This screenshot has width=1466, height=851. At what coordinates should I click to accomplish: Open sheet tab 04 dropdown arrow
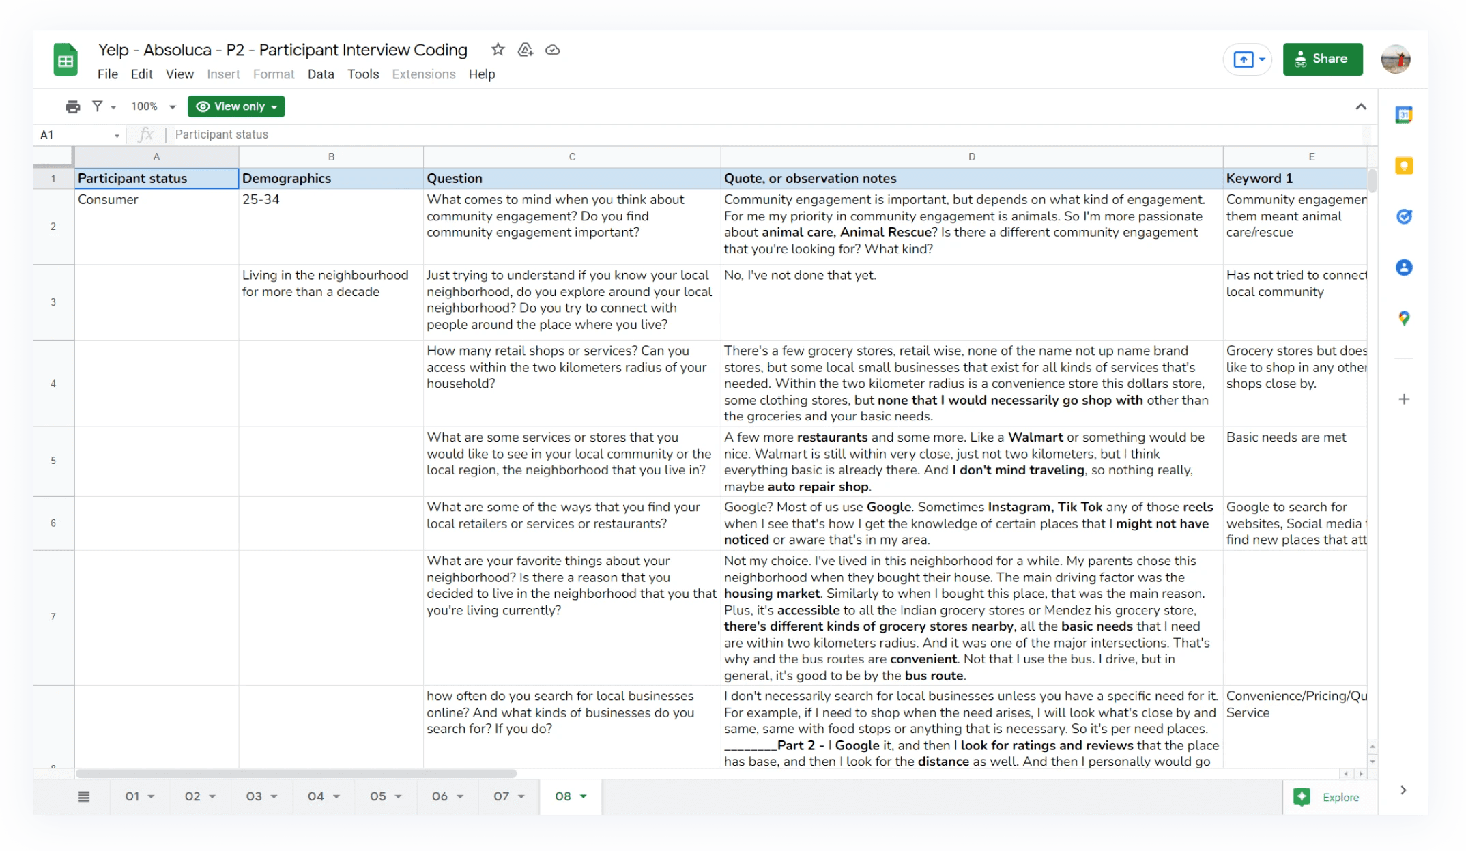[x=336, y=796]
